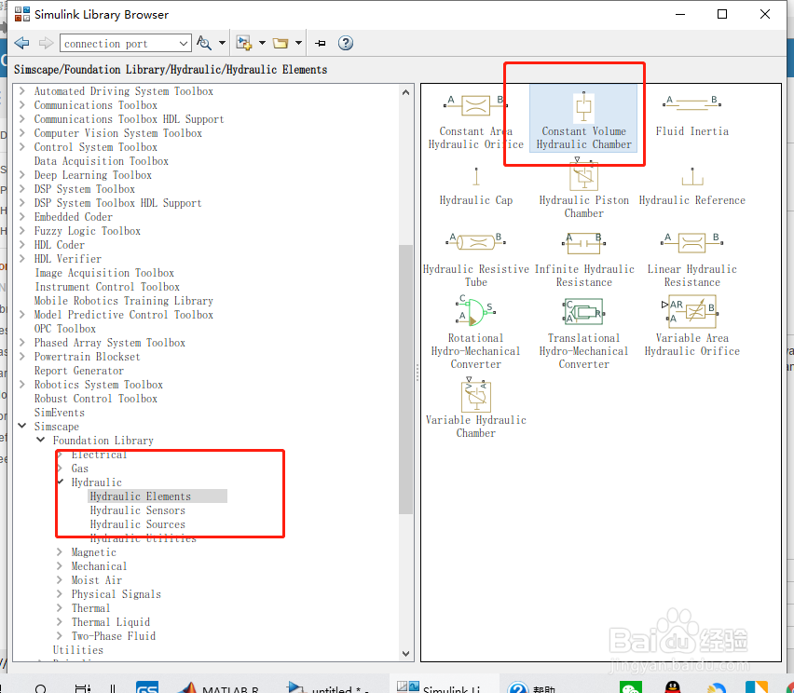Select the Moist Air library item
The image size is (794, 693).
(97, 580)
